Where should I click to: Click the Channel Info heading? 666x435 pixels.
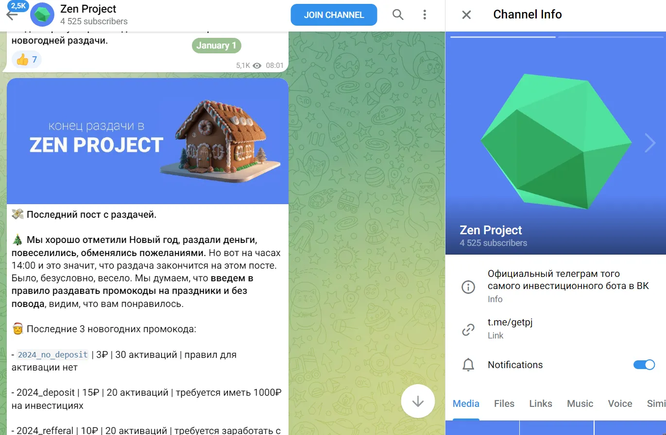pos(528,15)
